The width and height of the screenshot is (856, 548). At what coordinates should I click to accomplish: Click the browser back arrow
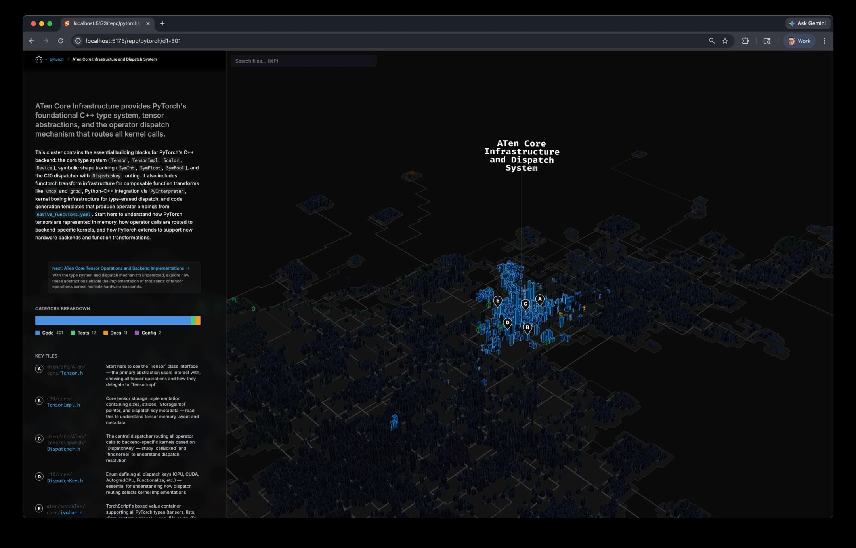tap(32, 41)
